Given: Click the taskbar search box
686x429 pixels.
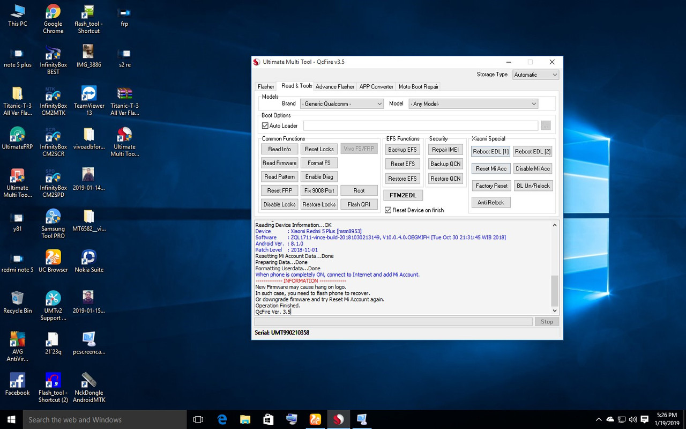Looking at the screenshot, I should coord(105,419).
